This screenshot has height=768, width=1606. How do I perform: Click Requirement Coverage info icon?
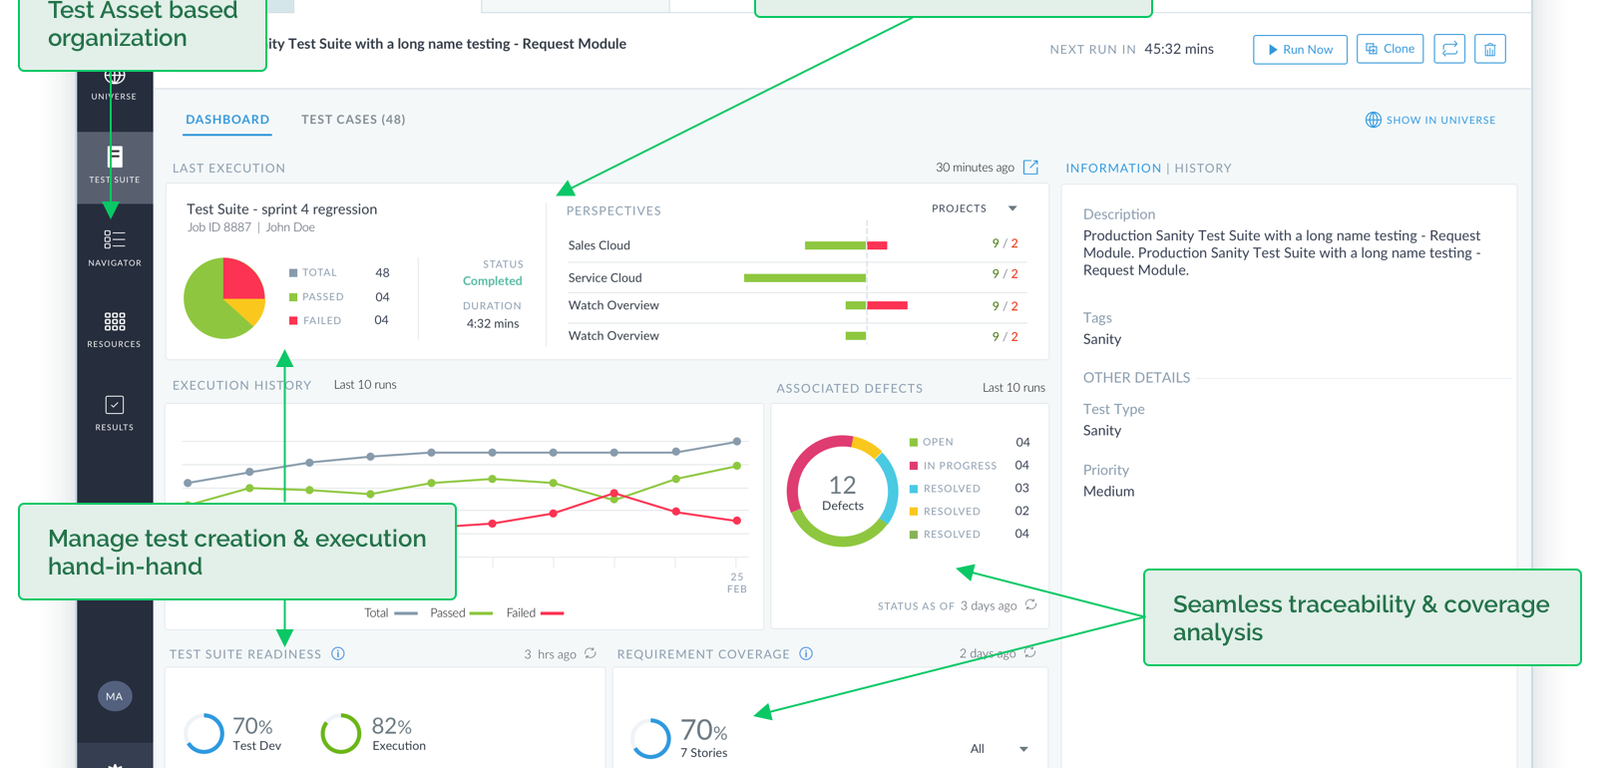pos(806,654)
